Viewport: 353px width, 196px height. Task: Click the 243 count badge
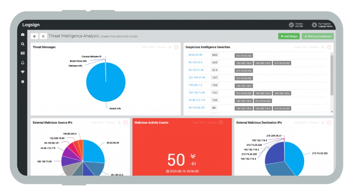pyautogui.click(x=215, y=63)
